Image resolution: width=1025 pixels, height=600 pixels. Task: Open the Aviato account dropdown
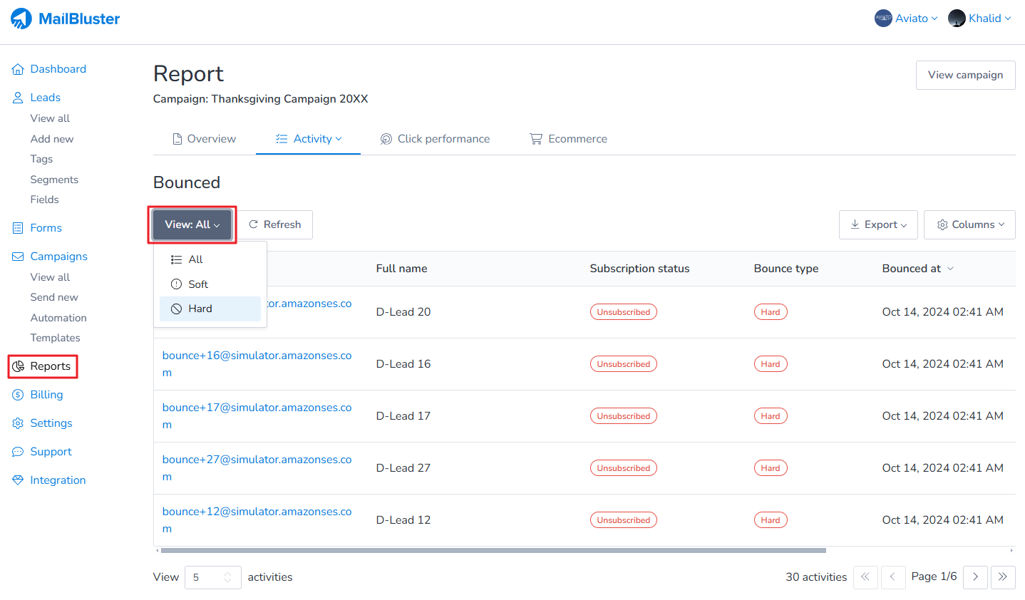[x=907, y=18]
